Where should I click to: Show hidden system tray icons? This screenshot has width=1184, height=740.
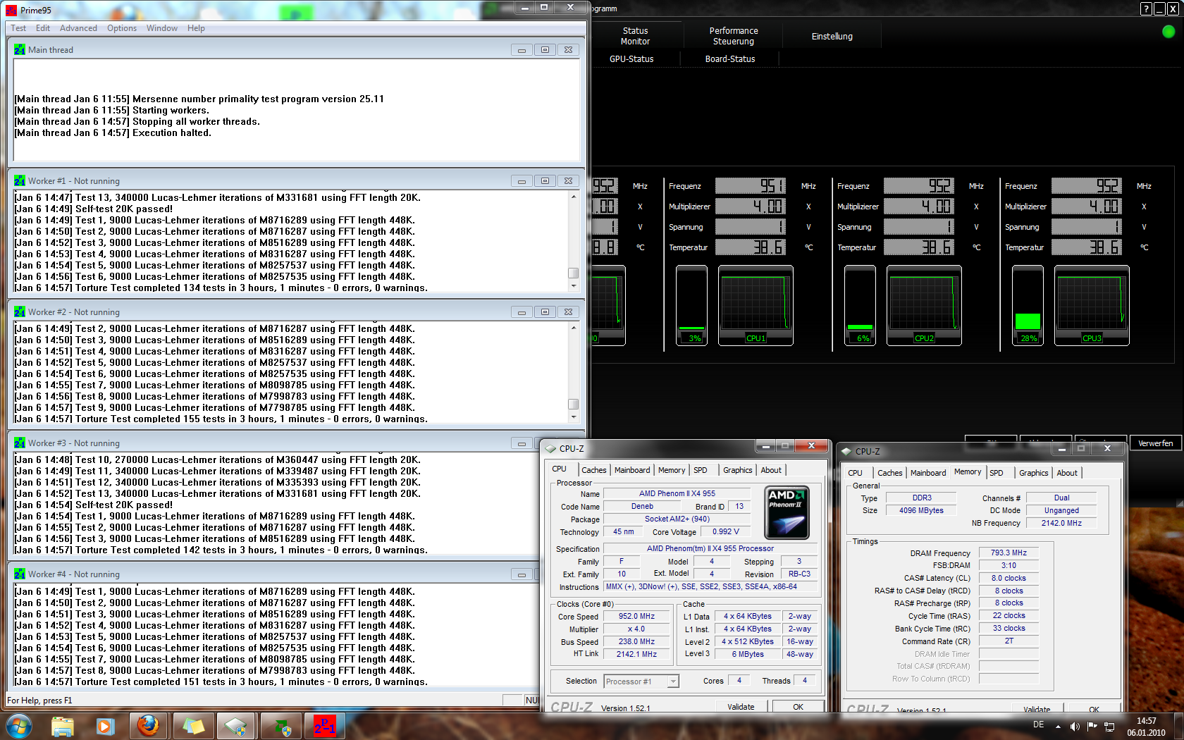click(x=1058, y=727)
